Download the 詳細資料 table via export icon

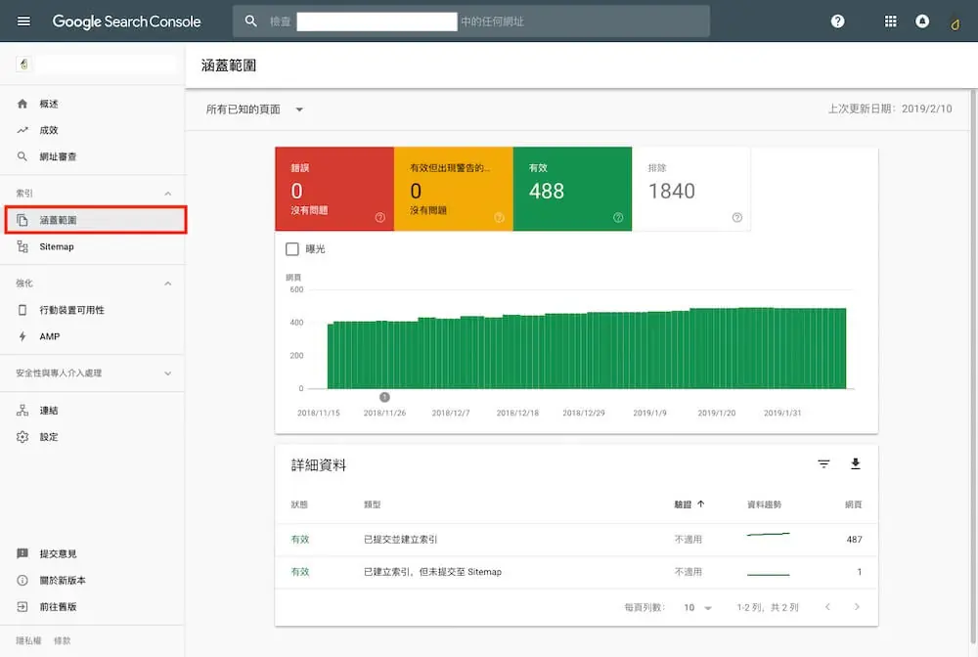pyautogui.click(x=855, y=463)
